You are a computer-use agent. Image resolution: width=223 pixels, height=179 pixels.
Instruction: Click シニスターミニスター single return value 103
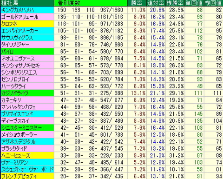(x=198, y=128)
